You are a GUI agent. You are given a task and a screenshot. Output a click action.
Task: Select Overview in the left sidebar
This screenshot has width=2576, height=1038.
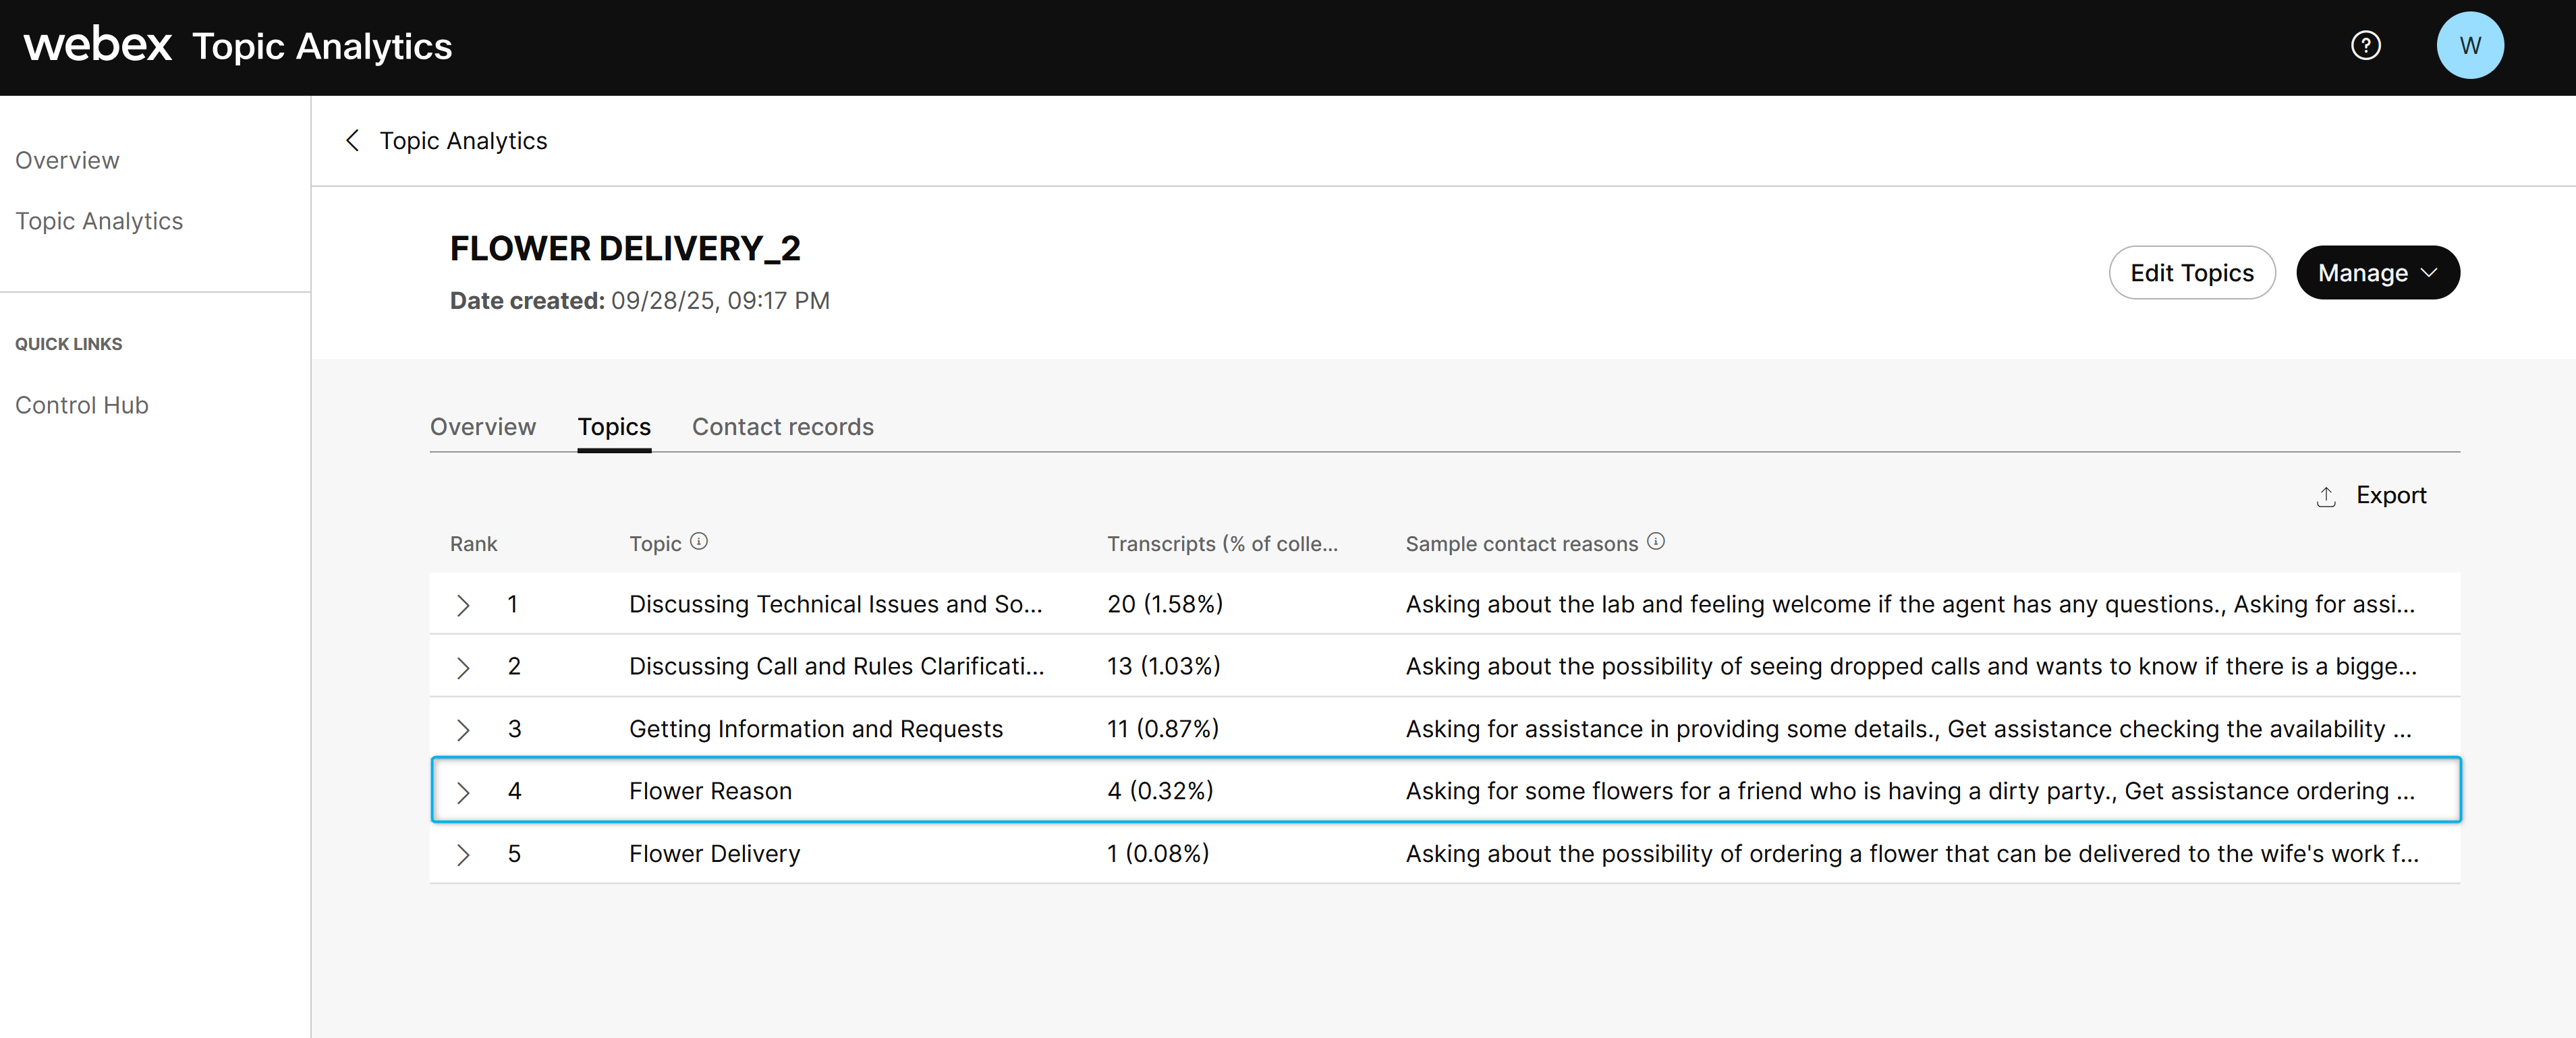coord(67,160)
